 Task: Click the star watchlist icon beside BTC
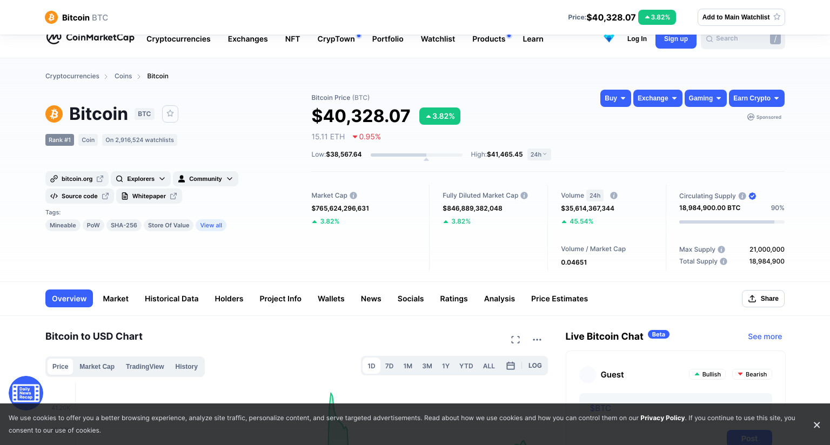pos(170,113)
